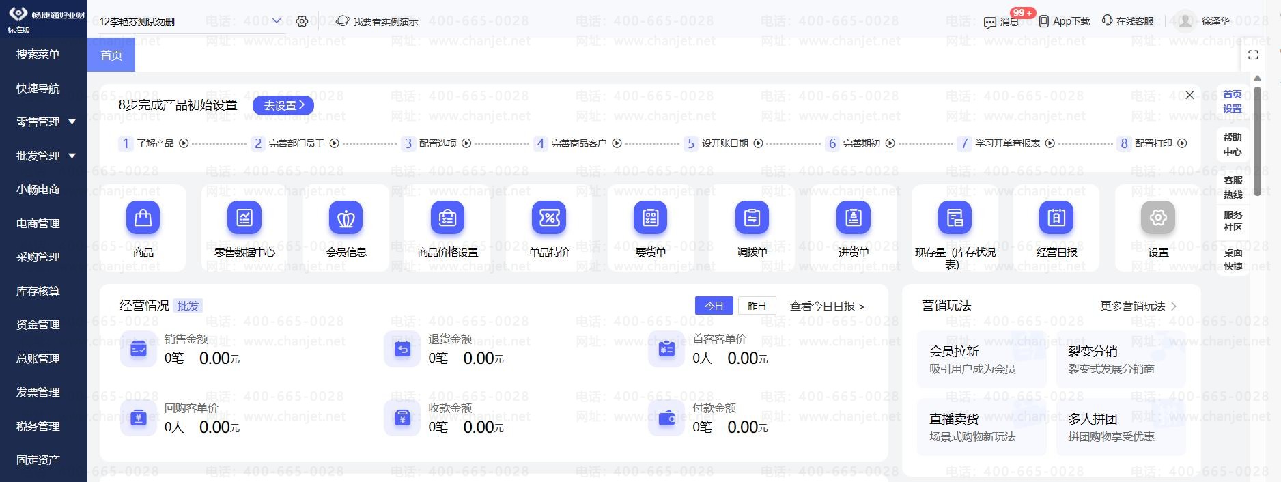This screenshot has width=1281, height=482.
Task: Click the 付款金额 wallet icon
Action: click(666, 418)
